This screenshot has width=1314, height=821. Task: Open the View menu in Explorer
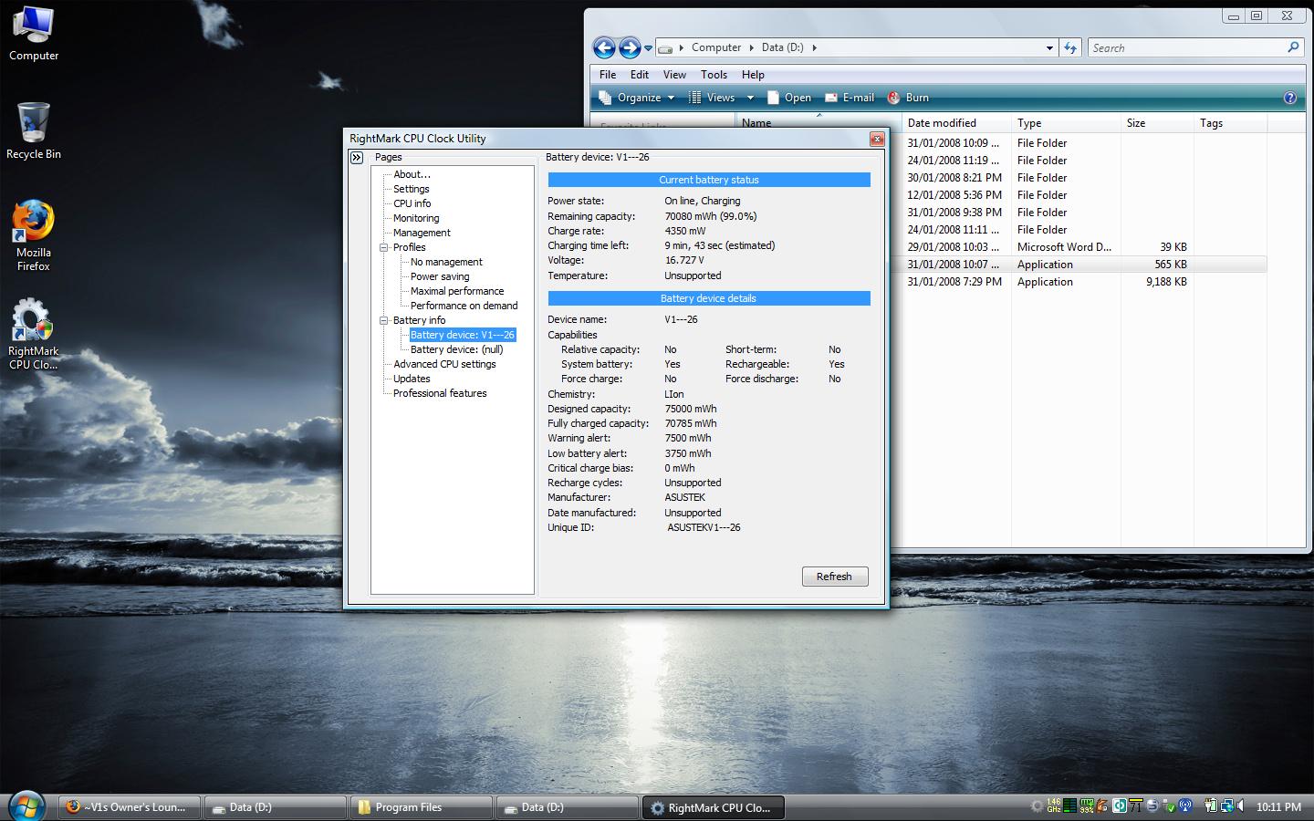tap(674, 75)
